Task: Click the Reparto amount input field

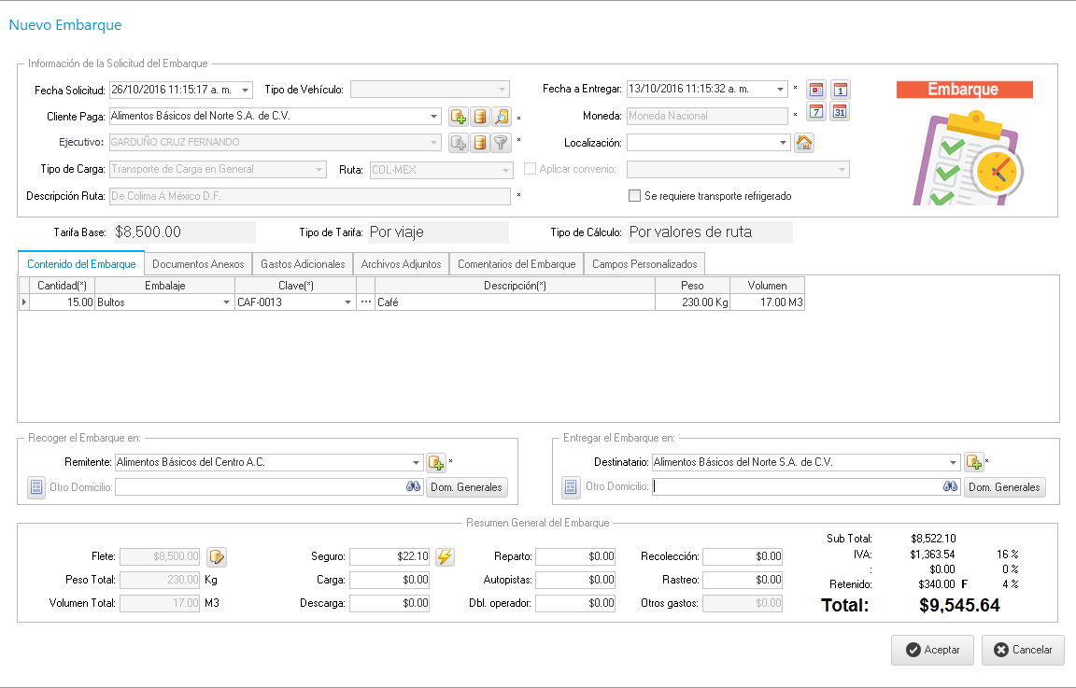Action: click(x=575, y=556)
